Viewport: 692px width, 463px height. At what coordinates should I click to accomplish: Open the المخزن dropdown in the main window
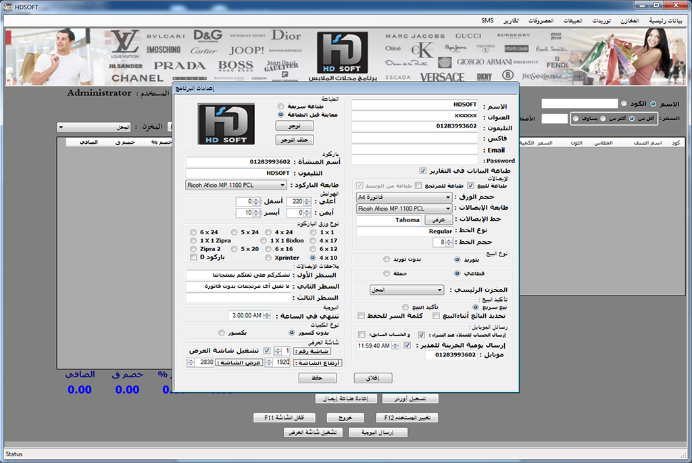point(94,128)
